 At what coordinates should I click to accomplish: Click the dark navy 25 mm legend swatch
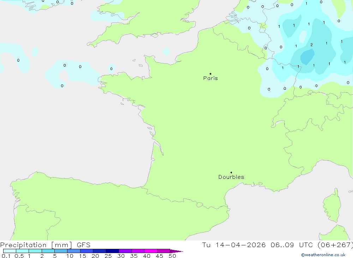tap(112, 251)
